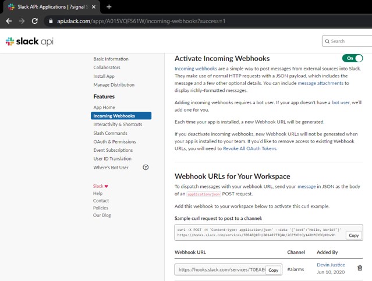Image resolution: width=372 pixels, height=281 pixels.
Task: Click the browser forward arrow
Action: click(x=22, y=21)
